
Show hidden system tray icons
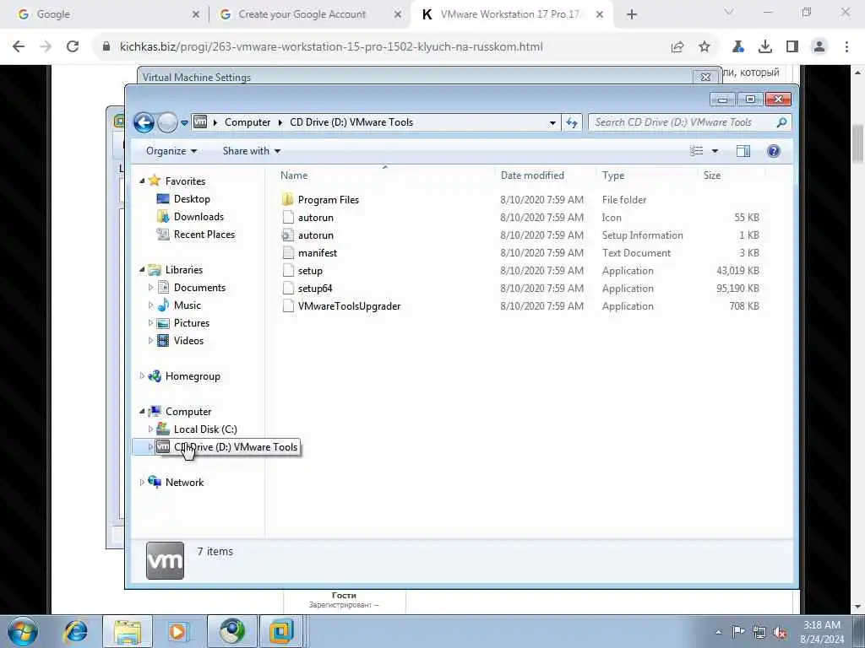(x=718, y=632)
